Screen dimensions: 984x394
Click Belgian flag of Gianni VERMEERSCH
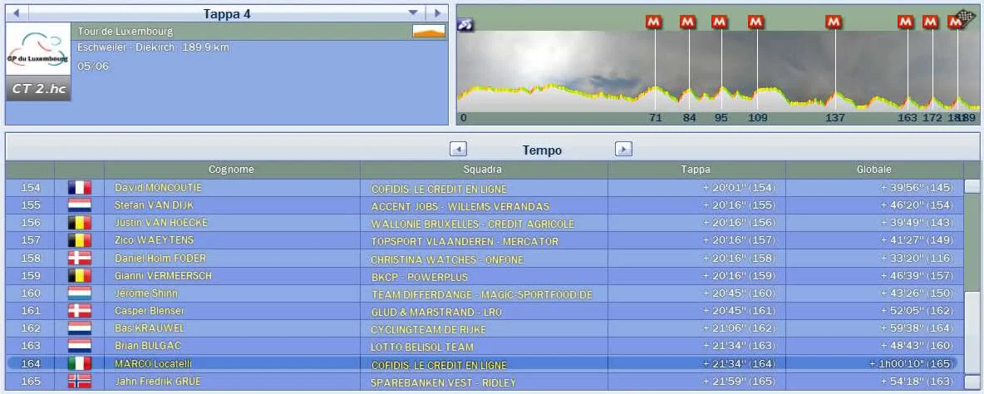pyautogui.click(x=80, y=275)
